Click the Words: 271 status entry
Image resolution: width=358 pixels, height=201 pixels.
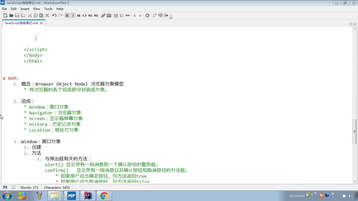tap(29, 188)
